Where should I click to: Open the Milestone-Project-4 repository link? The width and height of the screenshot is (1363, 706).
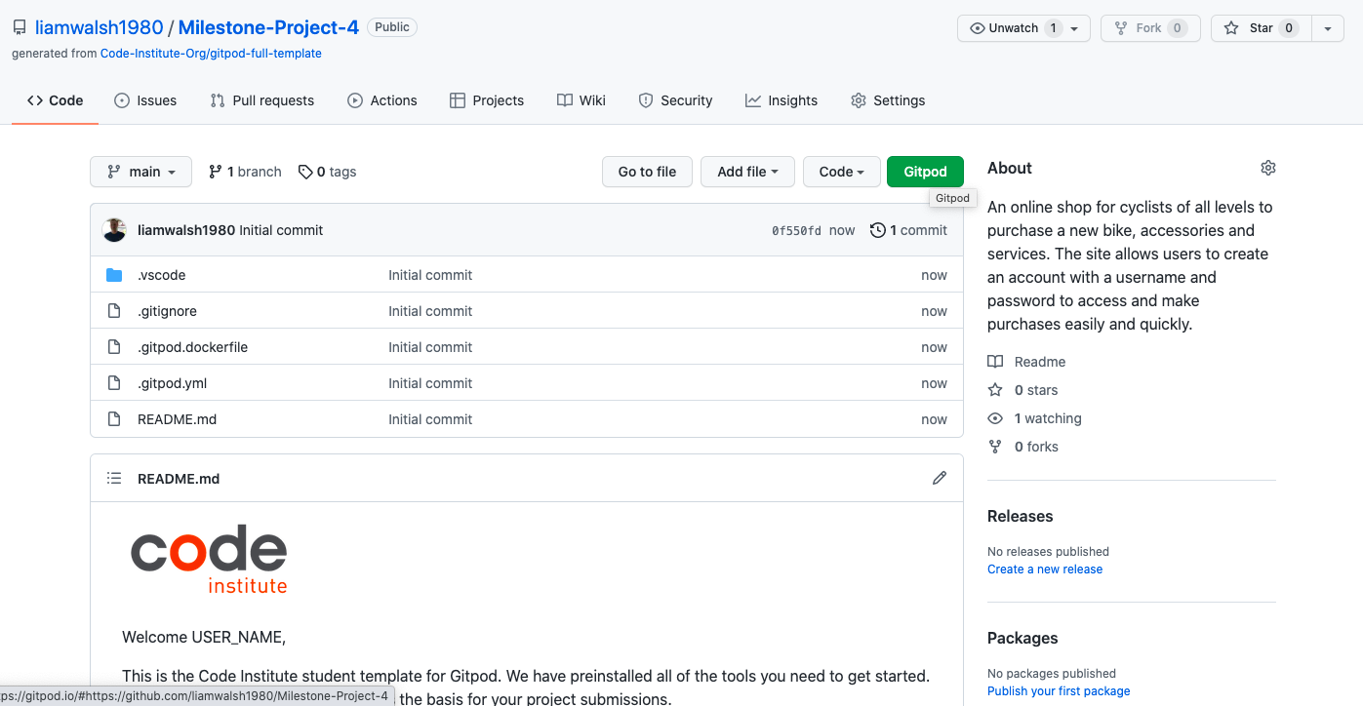tap(269, 28)
